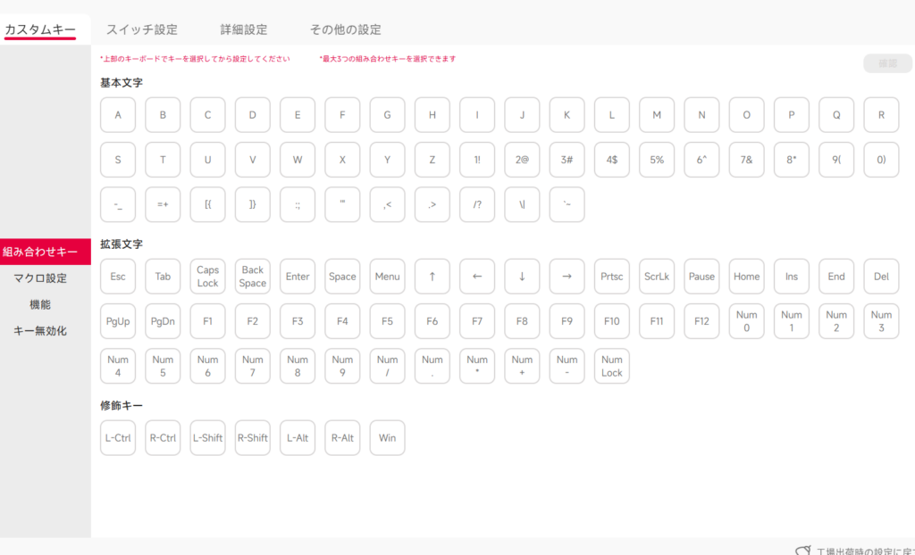915x555 pixels.
Task: Click the letter A key
Action: coord(118,115)
